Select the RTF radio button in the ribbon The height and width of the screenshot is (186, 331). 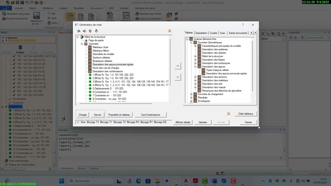(49, 14)
